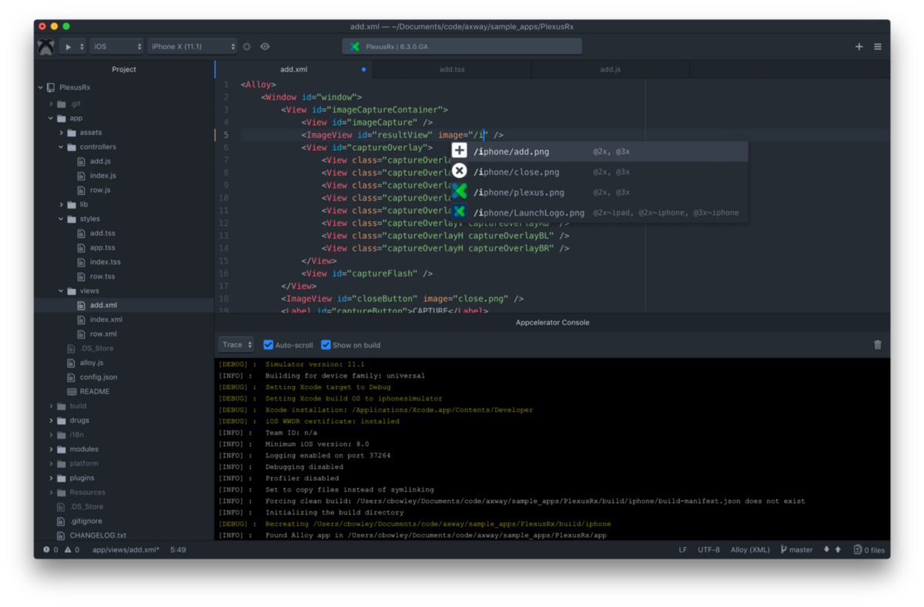Expand the plugins folder

tap(51, 478)
